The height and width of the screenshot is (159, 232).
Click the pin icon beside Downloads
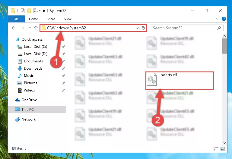(x=64, y=68)
